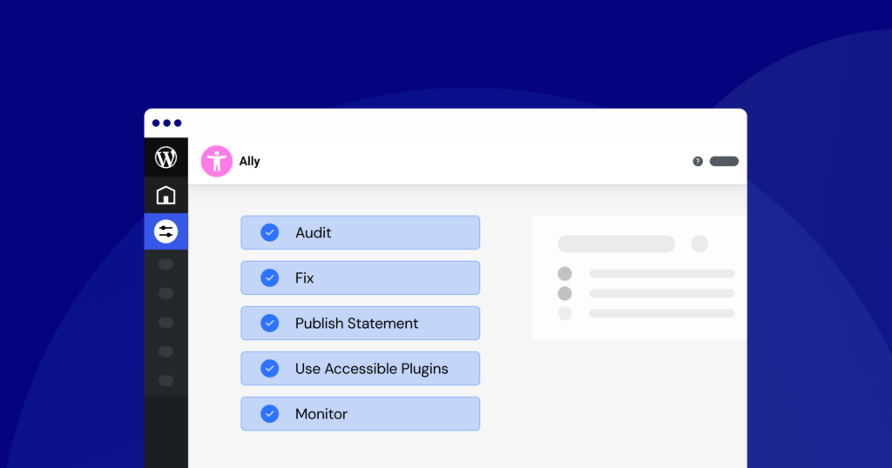Click the pink Ally accessibility figure icon
The width and height of the screenshot is (892, 468).
tap(216, 161)
